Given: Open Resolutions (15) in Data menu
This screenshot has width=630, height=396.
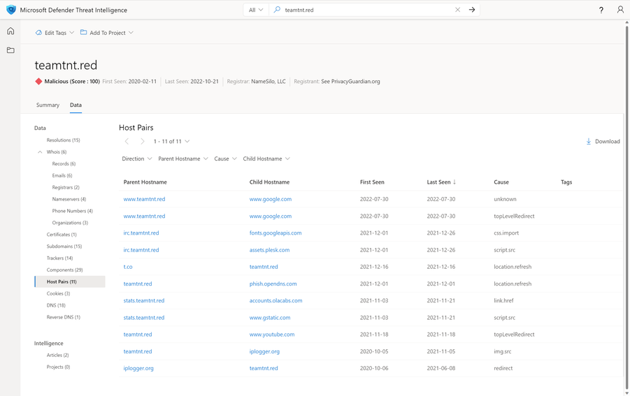Looking at the screenshot, I should click(63, 140).
